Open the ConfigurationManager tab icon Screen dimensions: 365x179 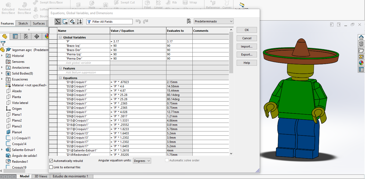click(x=26, y=36)
